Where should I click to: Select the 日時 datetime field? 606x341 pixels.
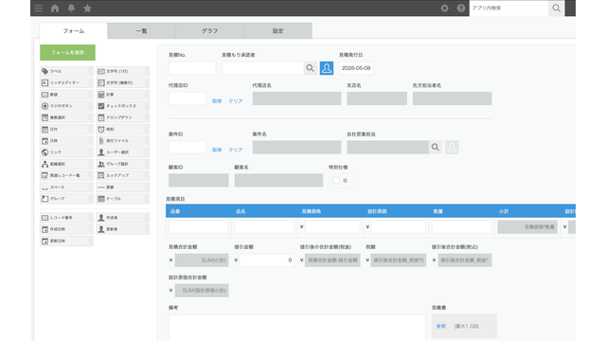tap(66, 141)
